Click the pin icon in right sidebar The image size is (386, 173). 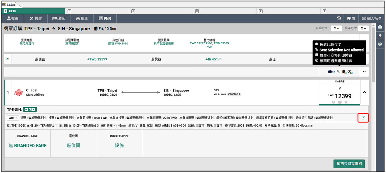point(380,35)
